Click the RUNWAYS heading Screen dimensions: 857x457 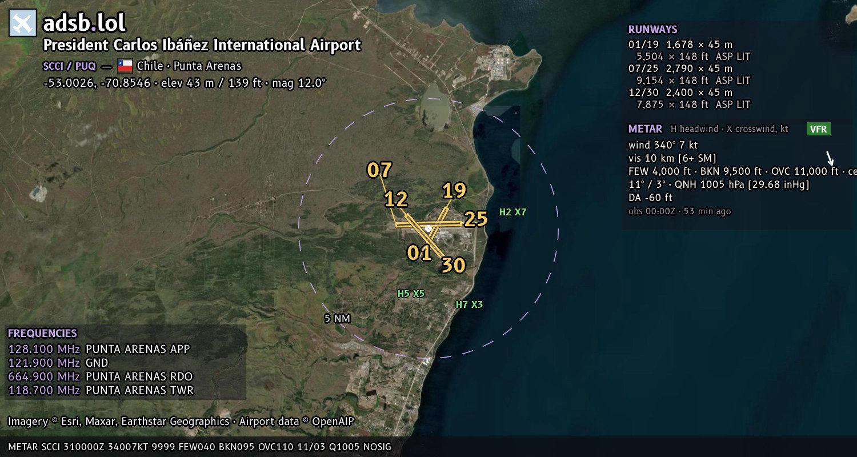click(x=652, y=30)
